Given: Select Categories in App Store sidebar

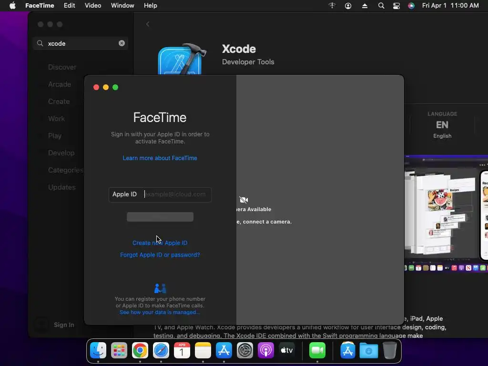Looking at the screenshot, I should point(66,170).
